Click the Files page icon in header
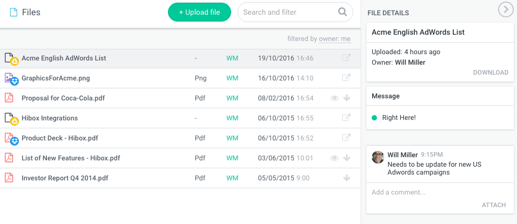The width and height of the screenshot is (517, 224). (14, 12)
